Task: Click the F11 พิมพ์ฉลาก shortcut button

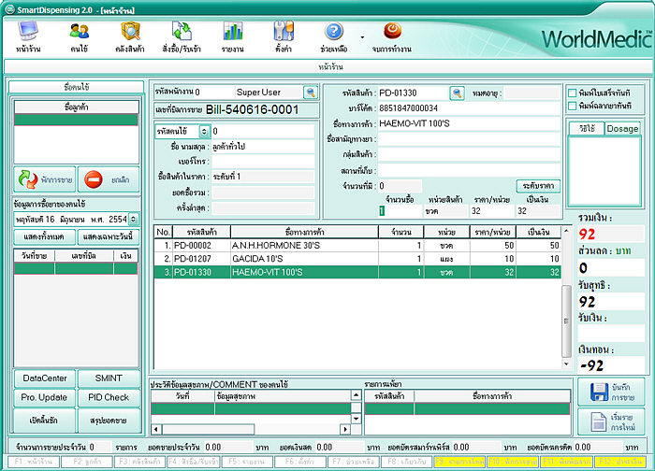Action: click(x=566, y=462)
